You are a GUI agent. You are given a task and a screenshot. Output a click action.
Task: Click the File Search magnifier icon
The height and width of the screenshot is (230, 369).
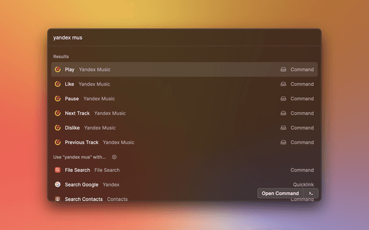(x=58, y=170)
